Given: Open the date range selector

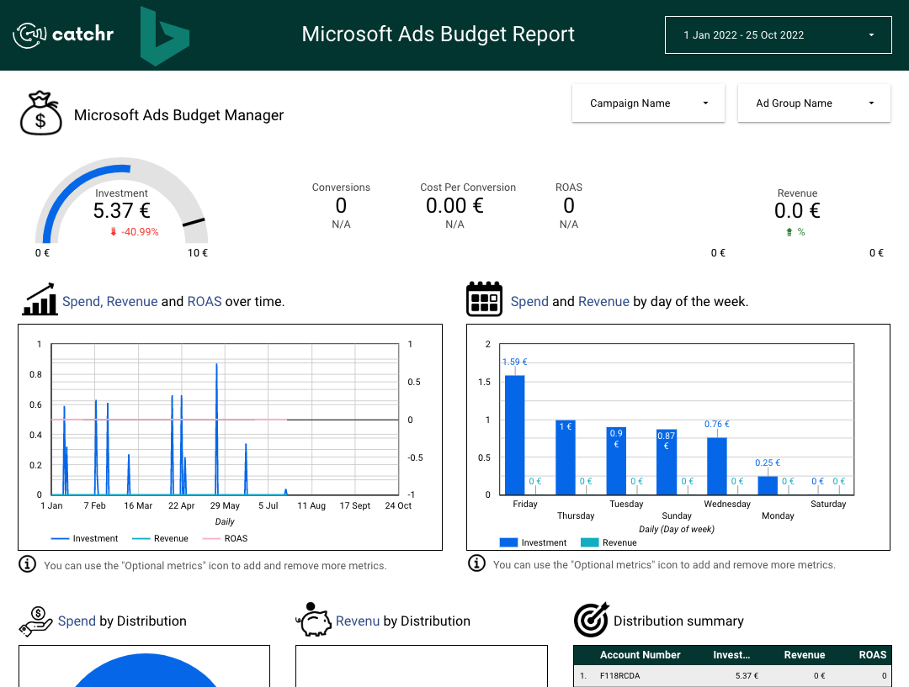Looking at the screenshot, I should (x=778, y=34).
